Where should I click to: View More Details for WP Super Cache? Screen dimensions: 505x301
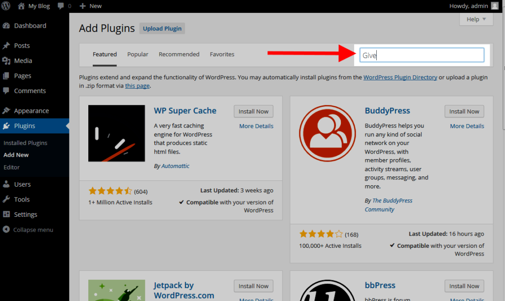(x=256, y=126)
